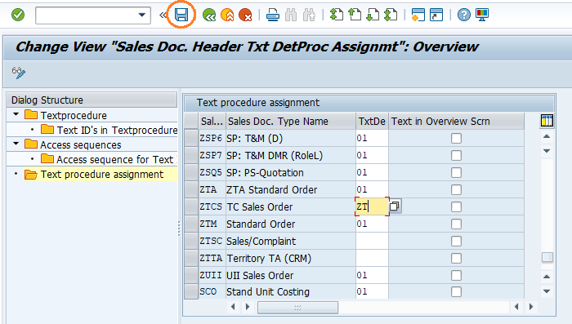The height and width of the screenshot is (324, 572).
Task: Select row ZSP6 with its row selector
Action: tap(191, 138)
